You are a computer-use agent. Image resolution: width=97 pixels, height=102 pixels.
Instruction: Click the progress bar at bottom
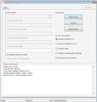[x=49, y=97]
